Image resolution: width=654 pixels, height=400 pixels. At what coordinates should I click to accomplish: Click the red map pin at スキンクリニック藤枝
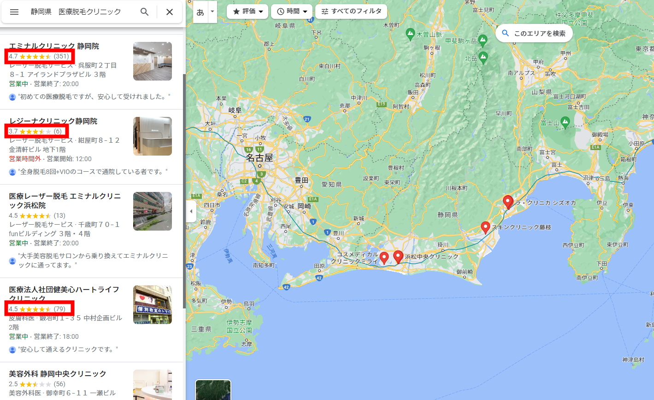click(485, 227)
